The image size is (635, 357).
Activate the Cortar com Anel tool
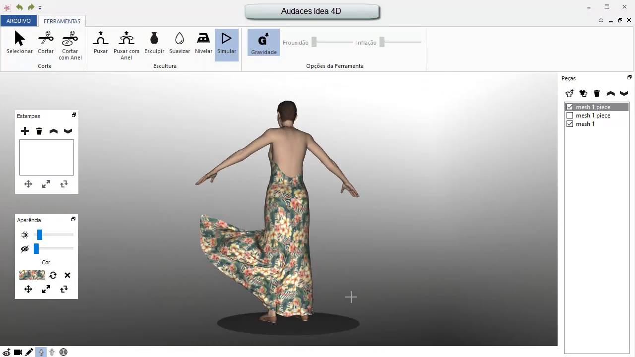tap(70, 45)
